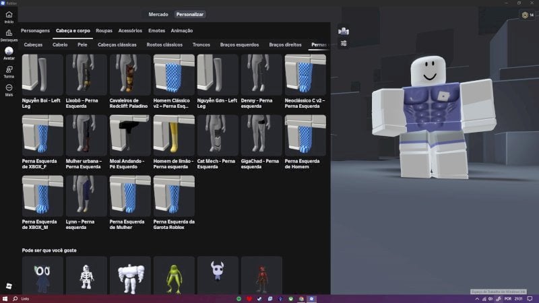Select the Cabeças subcategory
The width and height of the screenshot is (539, 303).
pyautogui.click(x=33, y=44)
